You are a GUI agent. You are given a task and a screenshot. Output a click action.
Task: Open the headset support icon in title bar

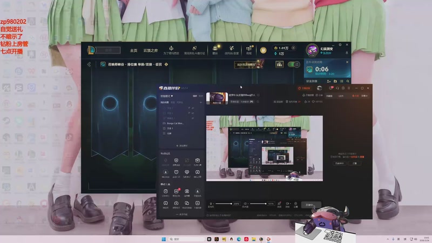[x=337, y=88]
